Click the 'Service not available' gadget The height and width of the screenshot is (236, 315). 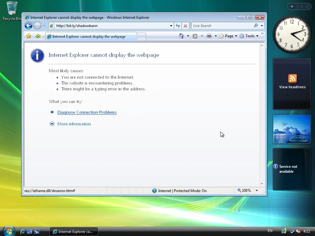(x=292, y=169)
